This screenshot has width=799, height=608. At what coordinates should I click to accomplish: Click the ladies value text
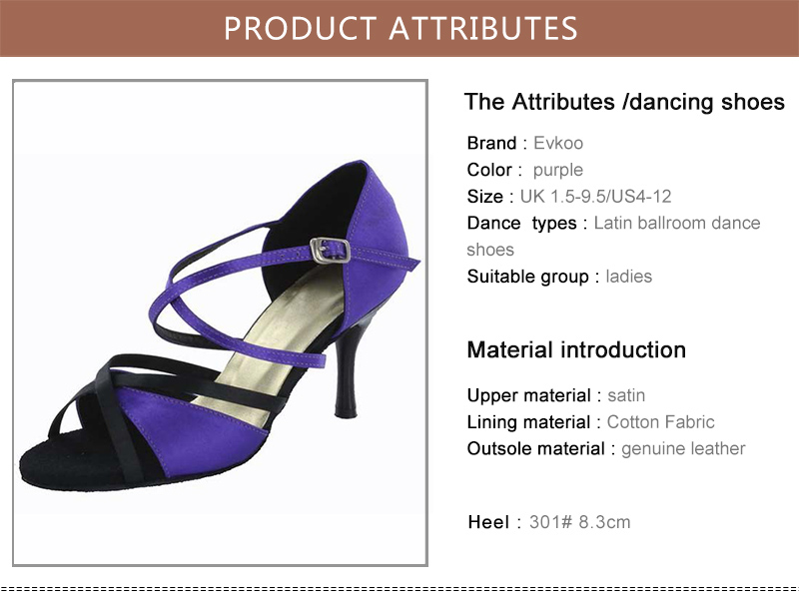pos(629,277)
